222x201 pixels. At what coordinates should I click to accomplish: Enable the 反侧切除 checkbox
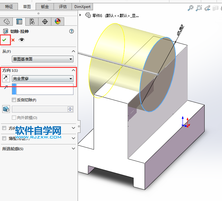(14, 100)
